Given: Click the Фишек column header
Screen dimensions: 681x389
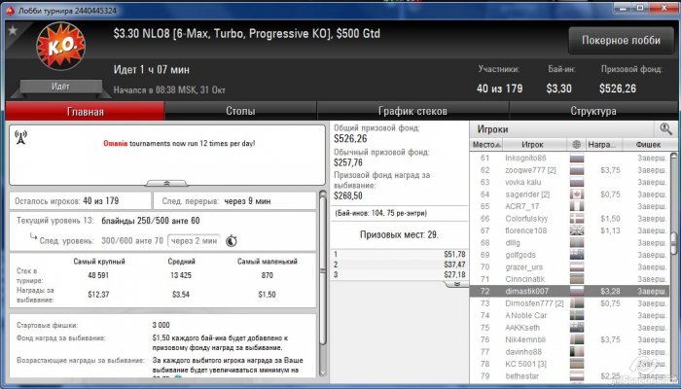Looking at the screenshot, I should 648,145.
